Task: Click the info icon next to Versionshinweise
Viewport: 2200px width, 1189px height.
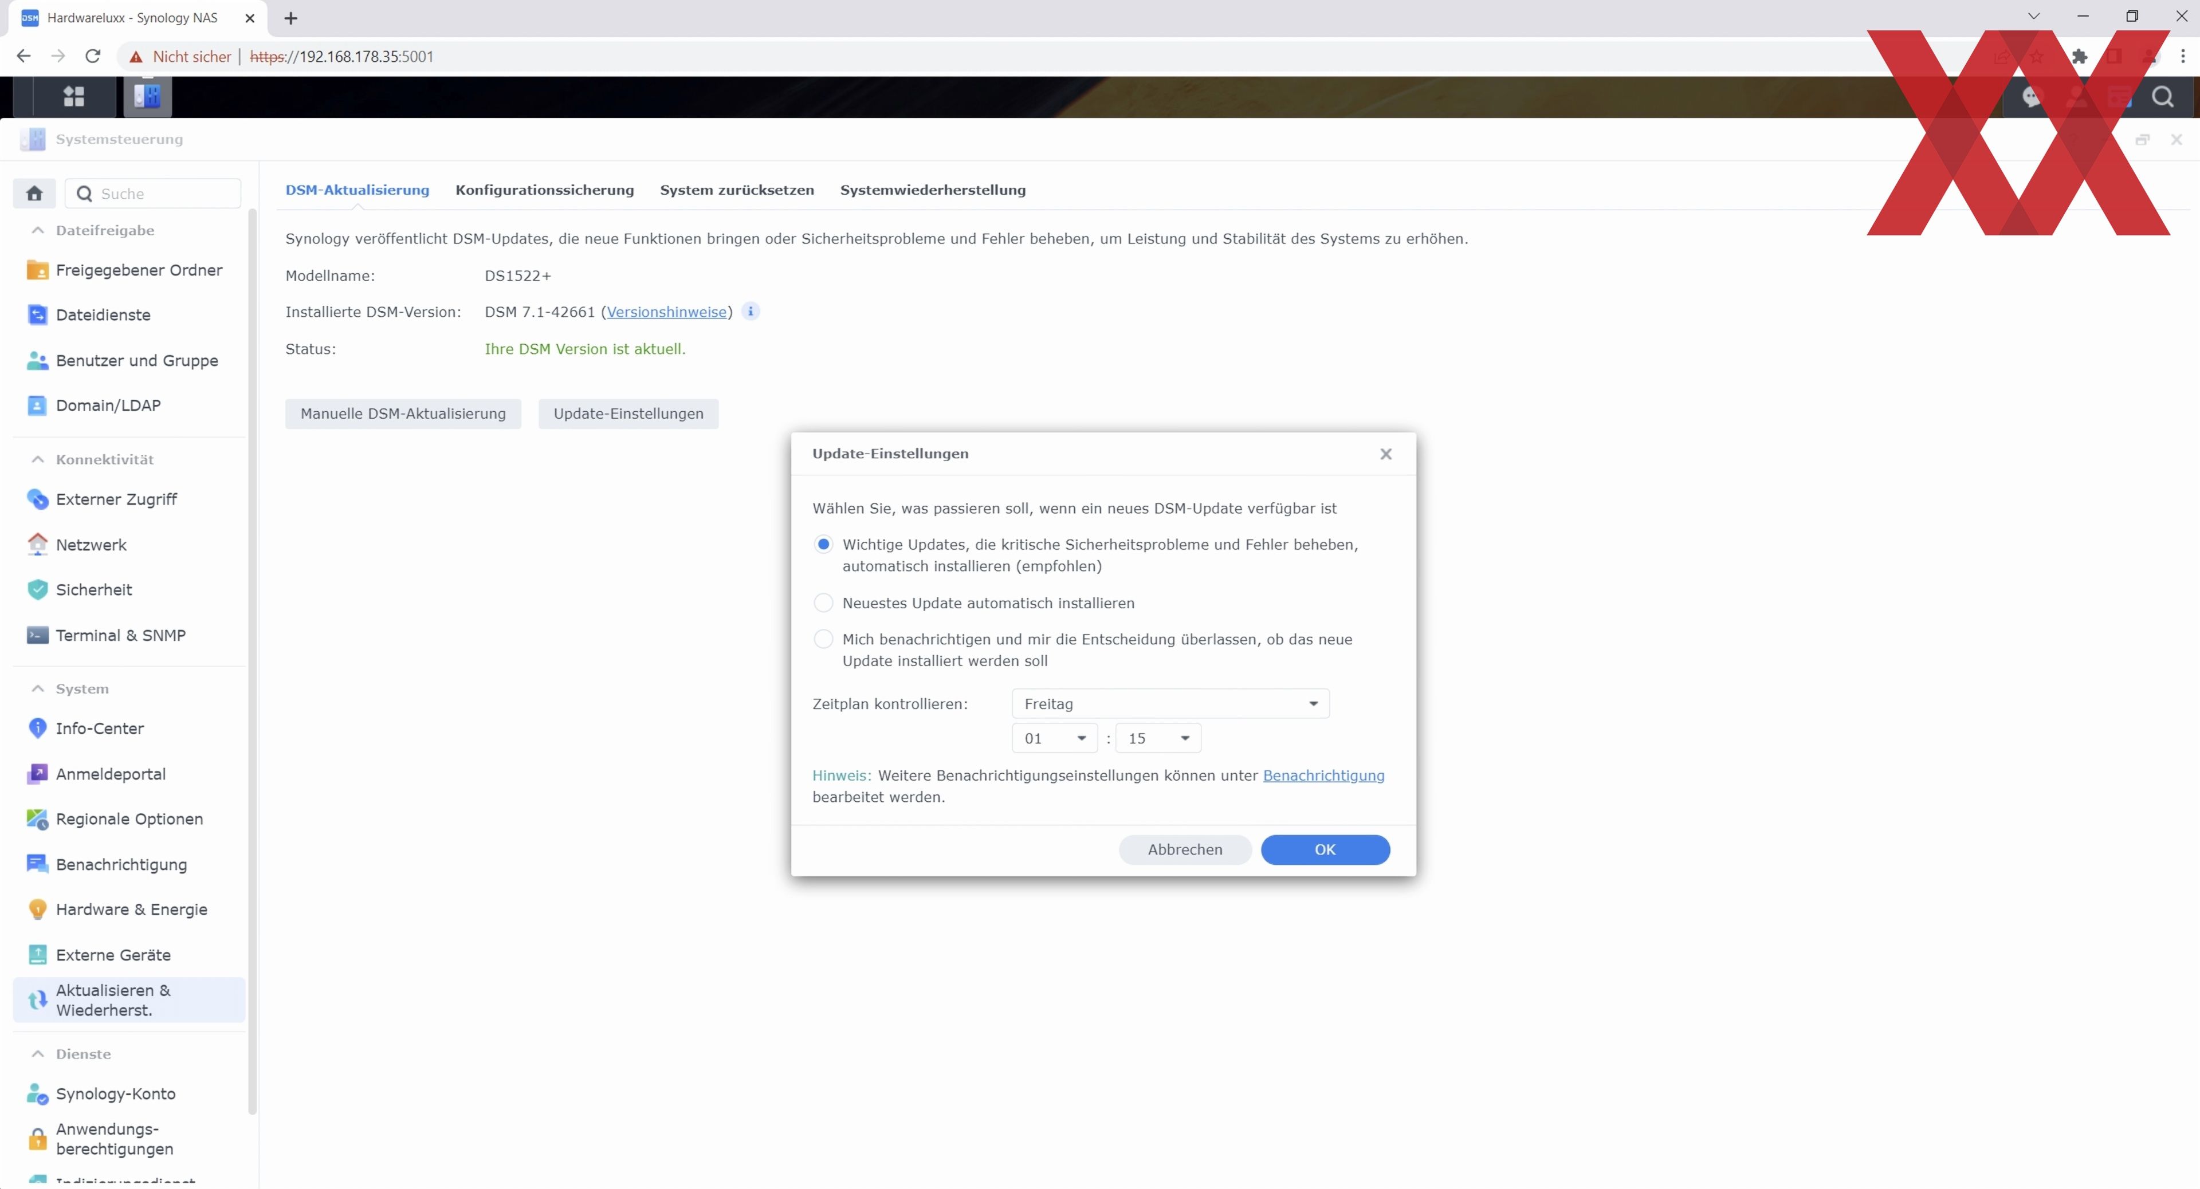Action: [750, 312]
